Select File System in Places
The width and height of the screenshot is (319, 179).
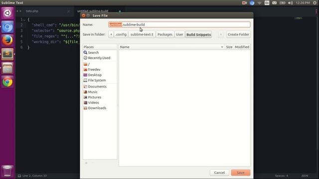point(95,80)
